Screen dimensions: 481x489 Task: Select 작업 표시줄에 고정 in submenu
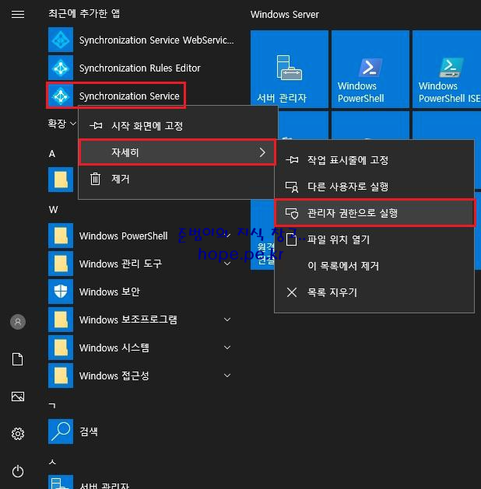click(x=374, y=160)
